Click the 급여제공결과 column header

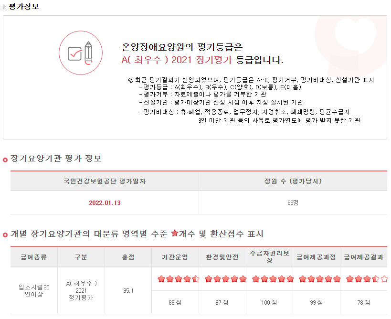coord(364,257)
